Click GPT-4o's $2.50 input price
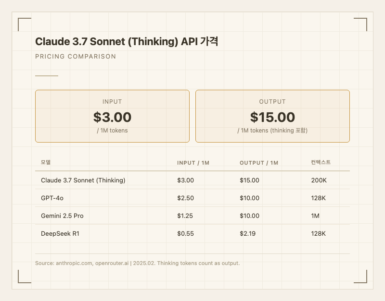 coord(185,198)
